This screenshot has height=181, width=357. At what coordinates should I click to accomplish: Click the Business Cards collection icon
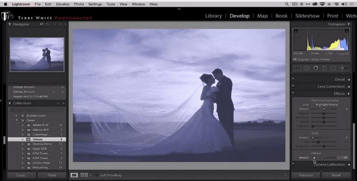click(x=23, y=116)
